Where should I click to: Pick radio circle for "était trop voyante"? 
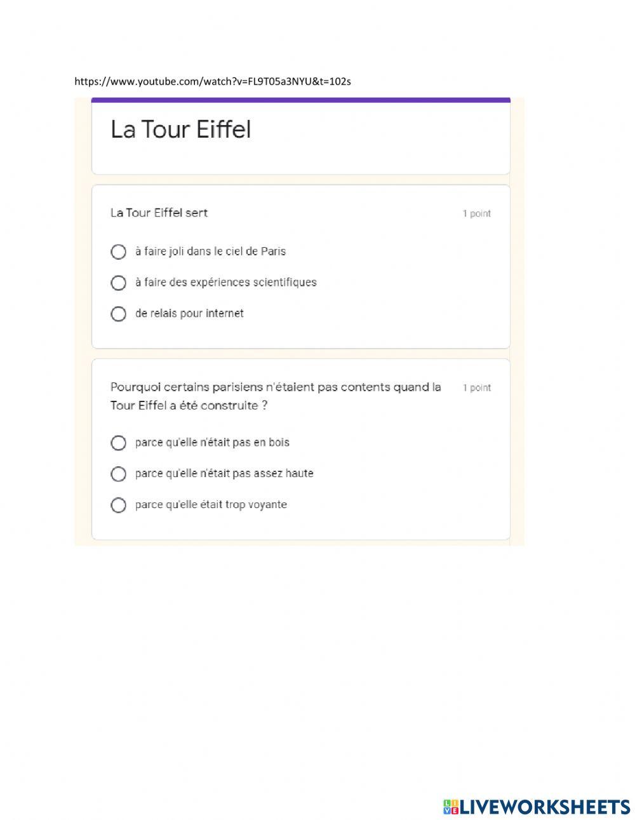click(x=118, y=505)
